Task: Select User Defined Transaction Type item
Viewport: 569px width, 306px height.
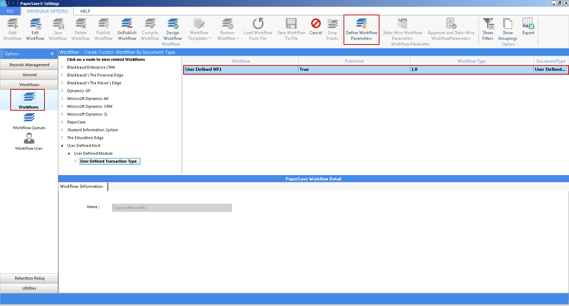Action: pyautogui.click(x=110, y=161)
